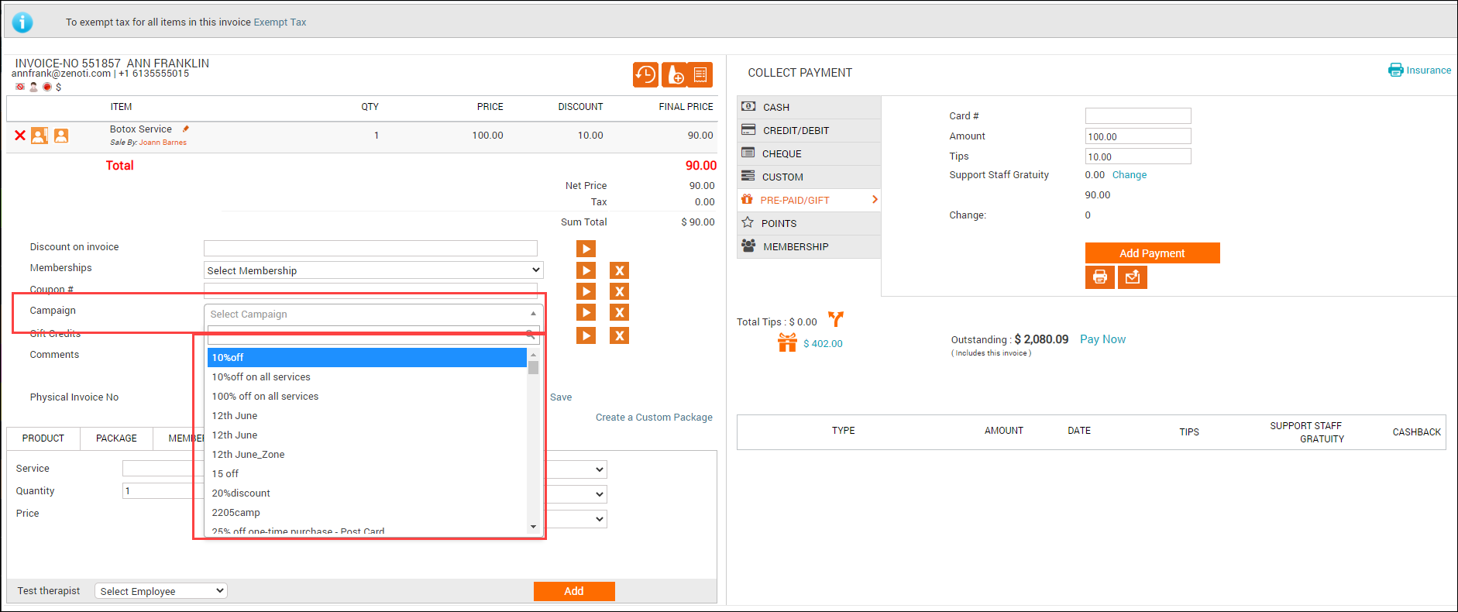Switch to the PRODUCT tab
Viewport: 1458px width, 612px height.
43,438
